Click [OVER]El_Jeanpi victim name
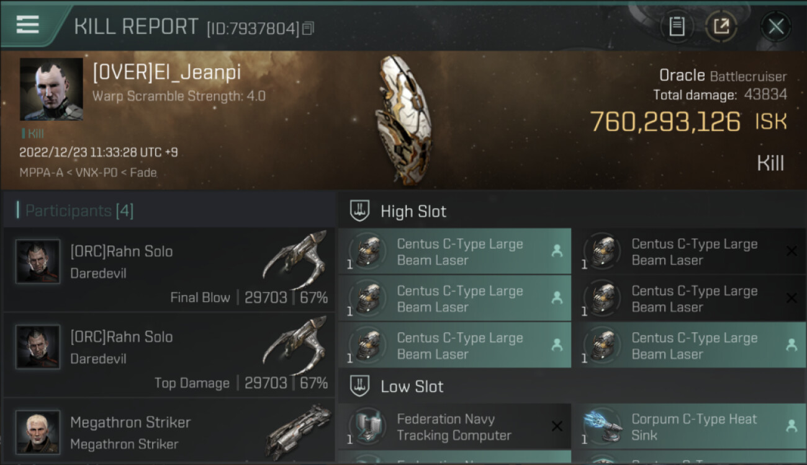Viewport: 807px width, 465px height. pos(166,73)
